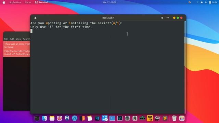This screenshot has height=123, width=219.
Task: Open search in the INSTALLER terminal
Action: [x=162, y=18]
